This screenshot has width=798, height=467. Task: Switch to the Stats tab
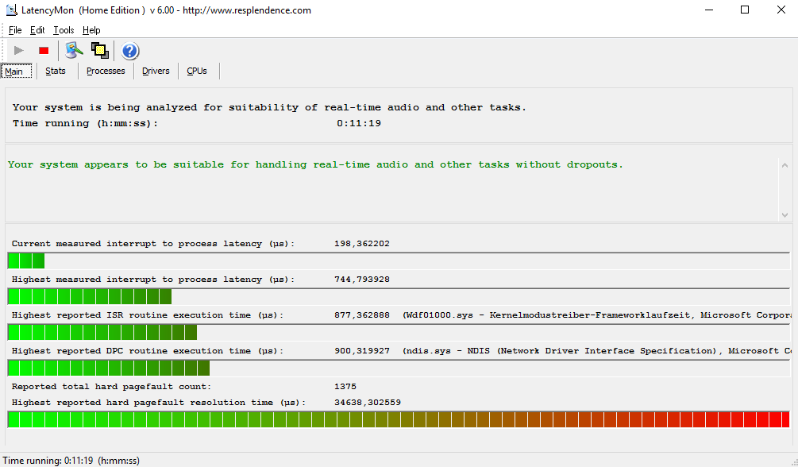pyautogui.click(x=56, y=71)
